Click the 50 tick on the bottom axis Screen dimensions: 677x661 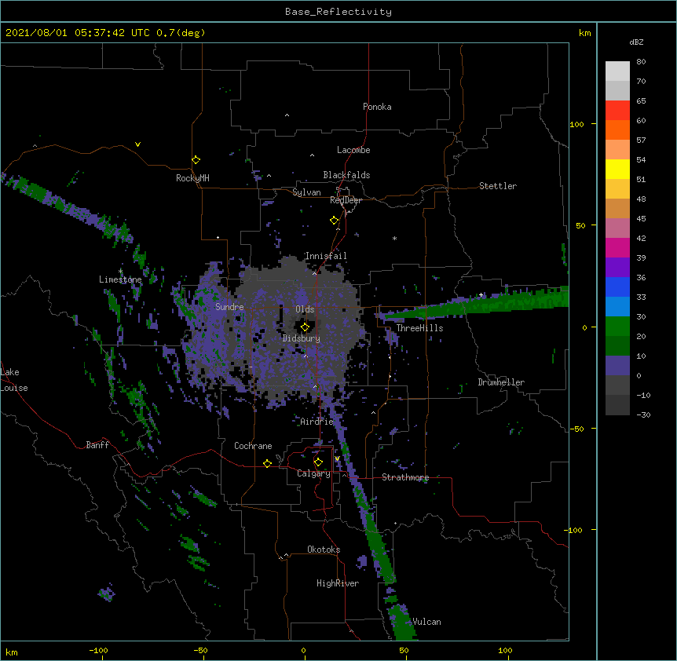tap(404, 650)
